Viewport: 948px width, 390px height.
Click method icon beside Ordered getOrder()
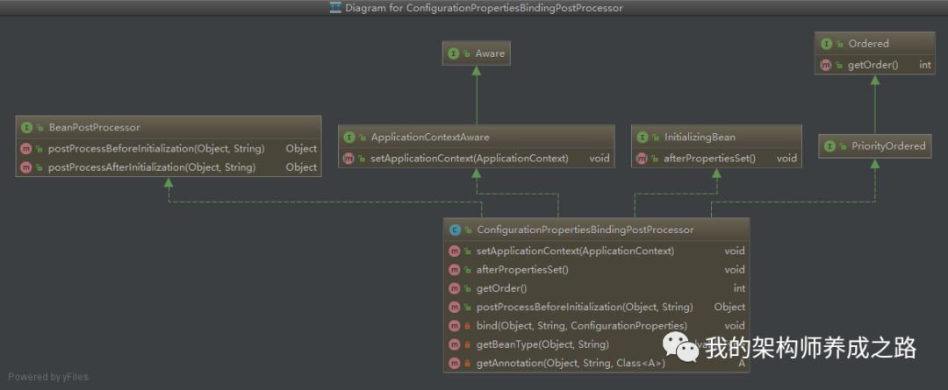[x=825, y=65]
